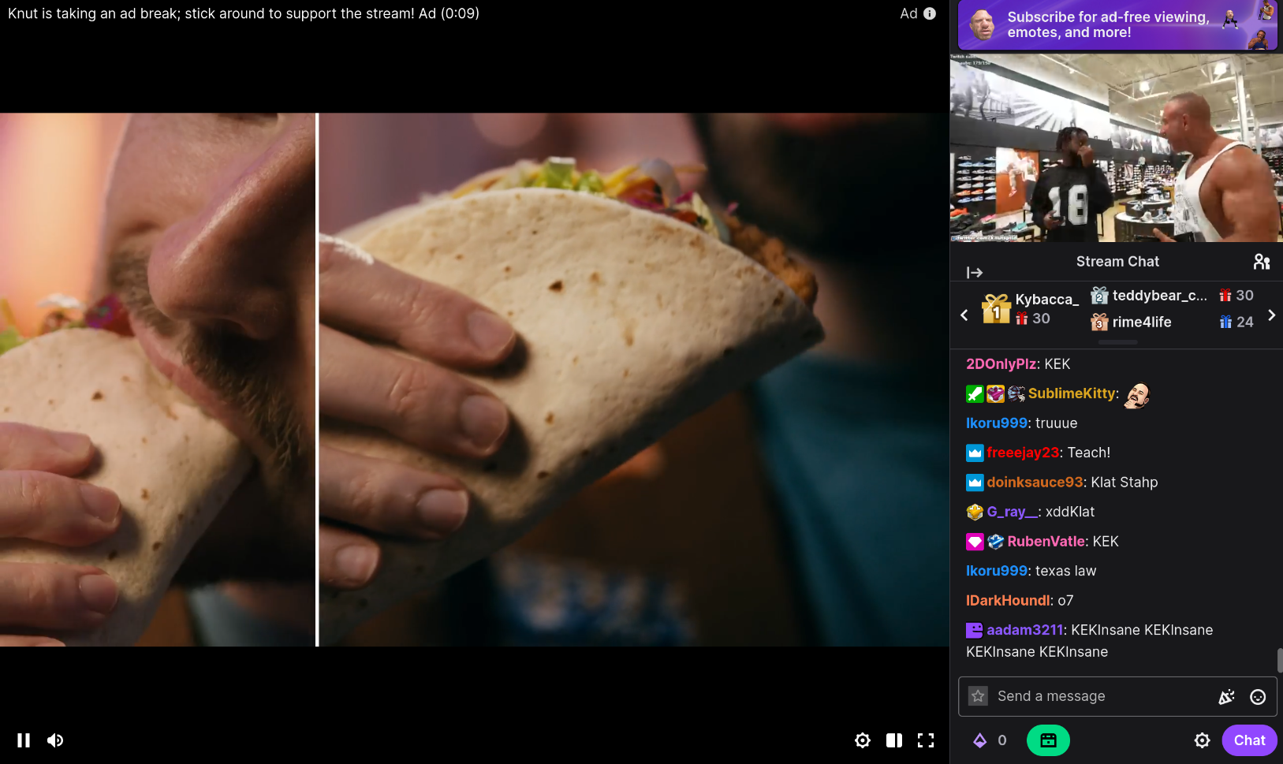Pause the stream playback
This screenshot has width=1283, height=764.
24,740
